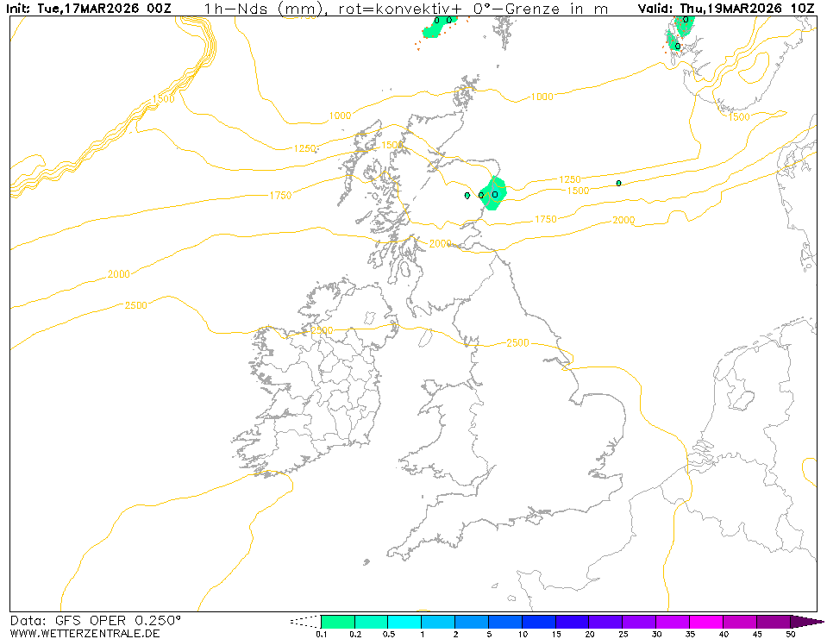Select the dark blue 10–15 mm legend swatch
The height and width of the screenshot is (639, 827).
point(539,621)
